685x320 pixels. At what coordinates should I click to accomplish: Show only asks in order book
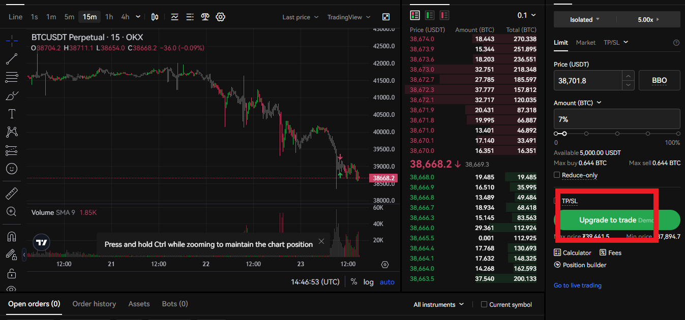(445, 15)
